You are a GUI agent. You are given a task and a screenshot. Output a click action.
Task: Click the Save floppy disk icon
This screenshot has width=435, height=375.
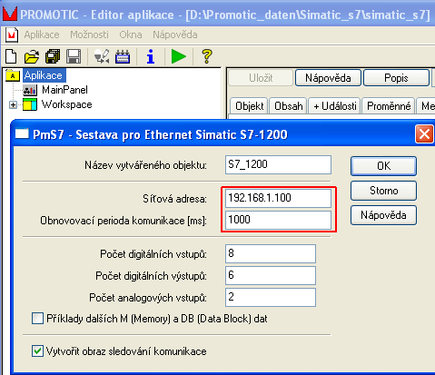(74, 56)
